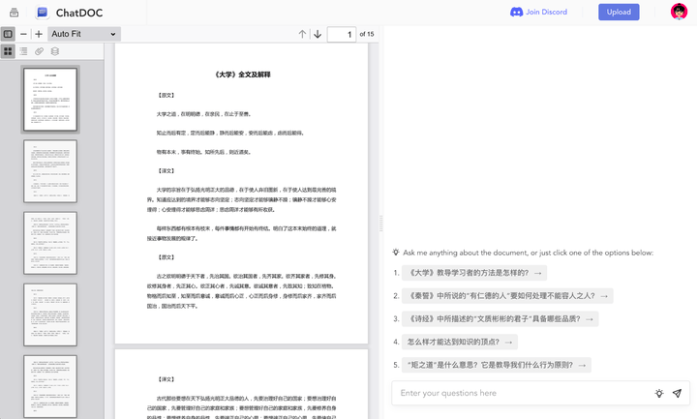Show layers in the sidebar
Image resolution: width=697 pixels, height=419 pixels.
[x=55, y=50]
